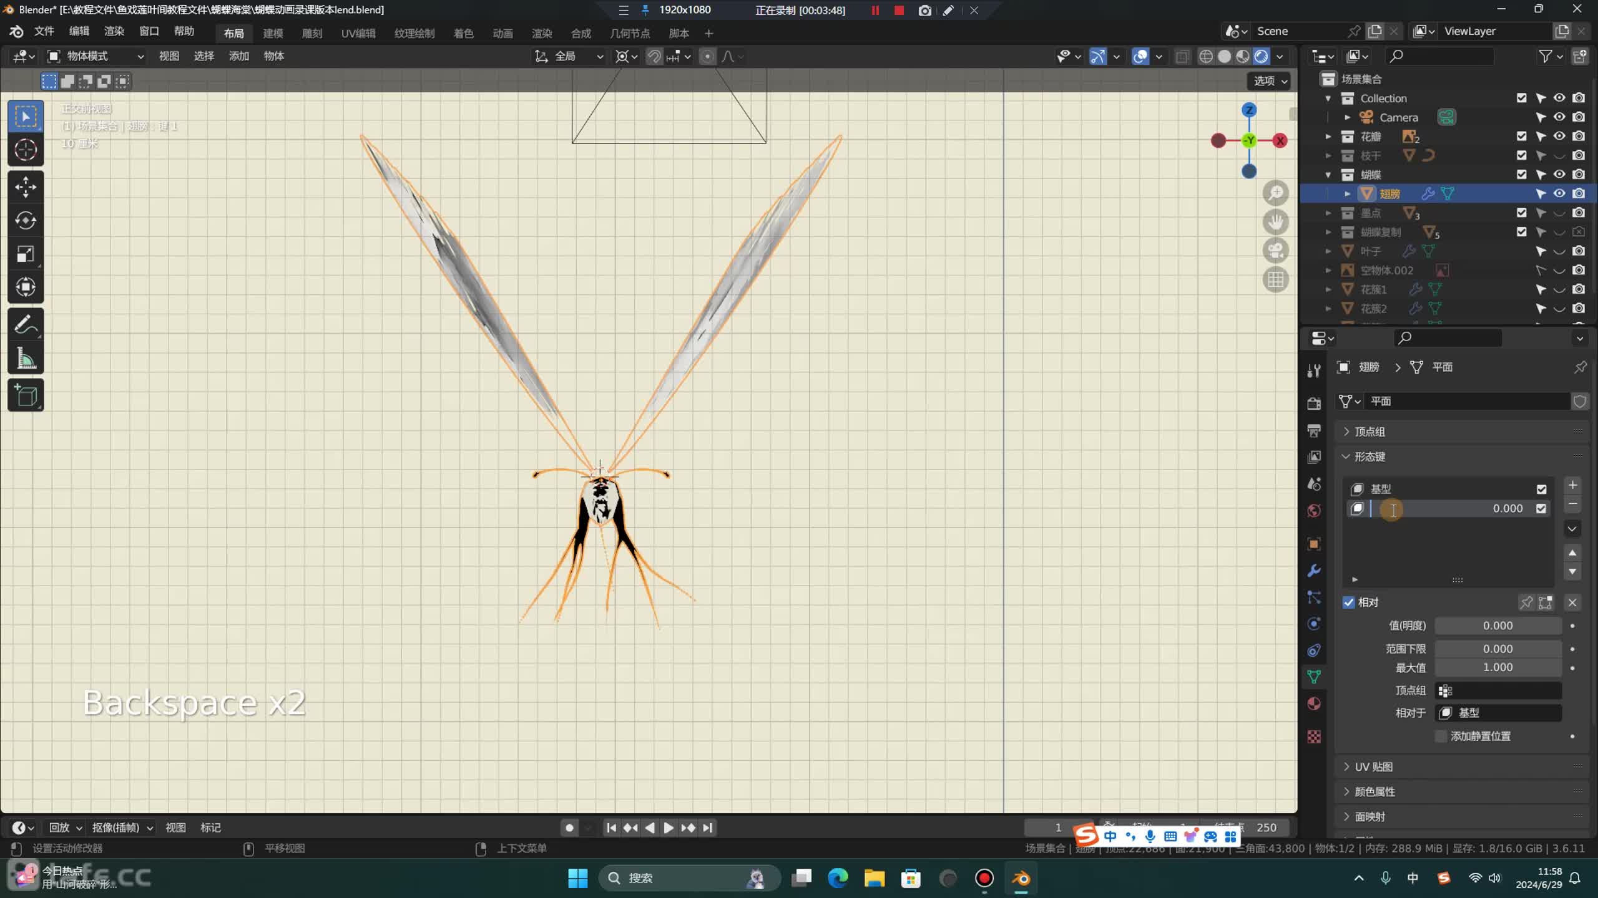Viewport: 1598px width, 898px height.
Task: Hide 翅膀 object with eye icon
Action: (1559, 193)
